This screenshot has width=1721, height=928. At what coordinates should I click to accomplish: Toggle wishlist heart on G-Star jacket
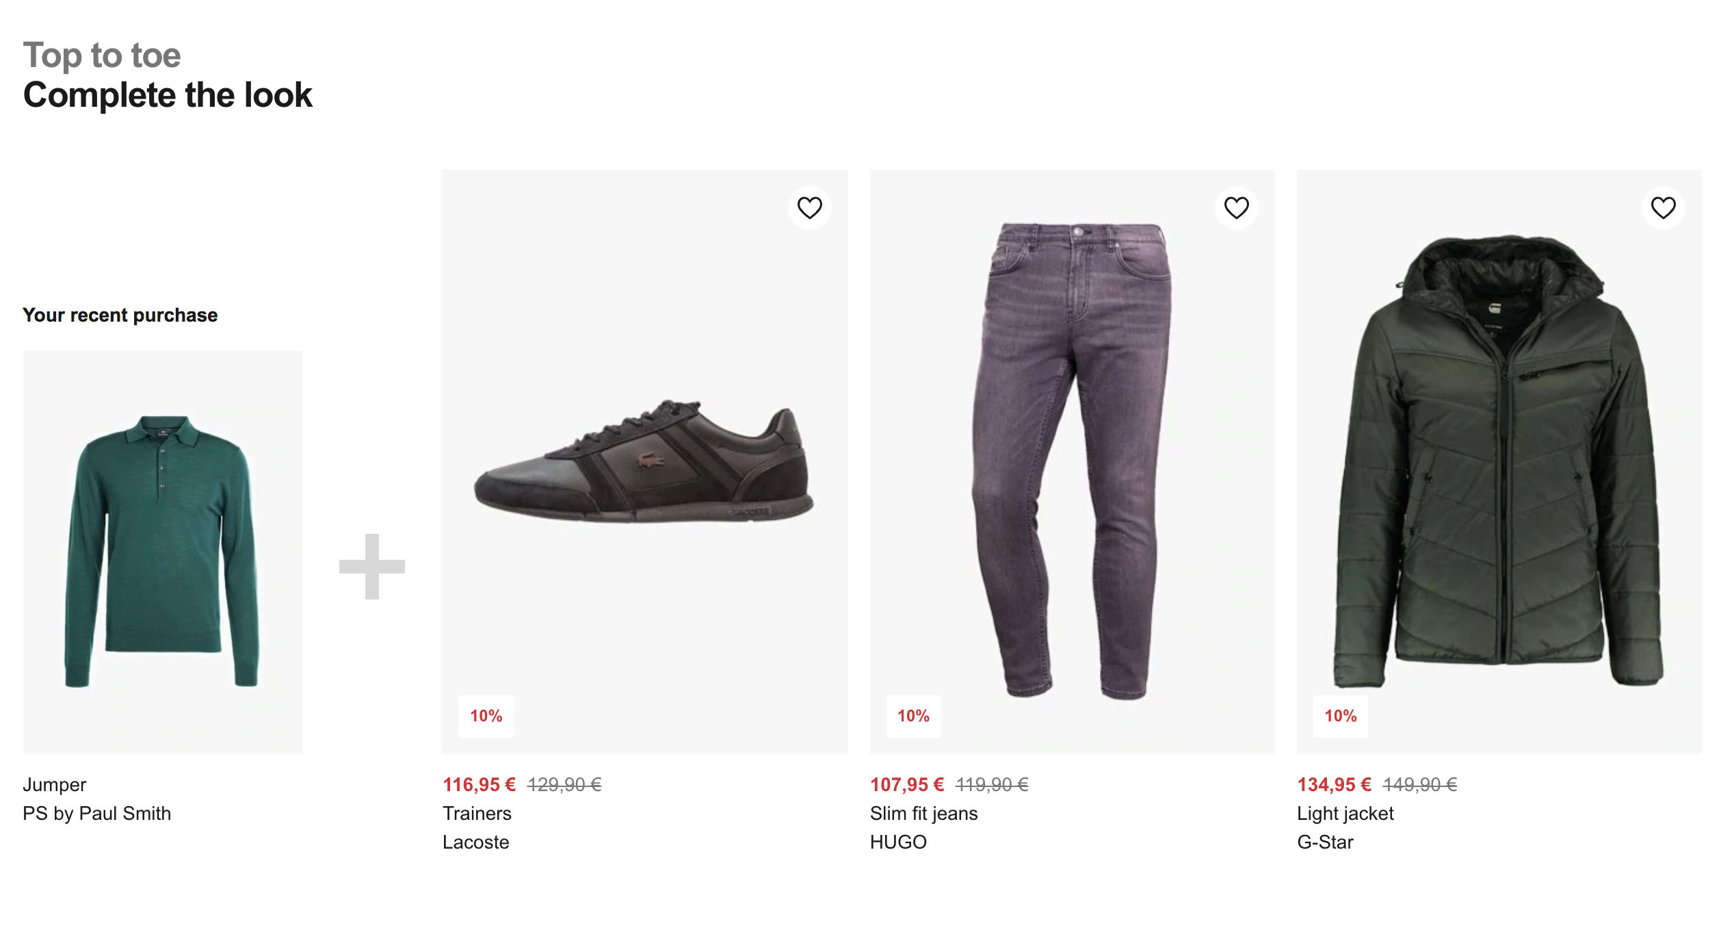tap(1663, 207)
